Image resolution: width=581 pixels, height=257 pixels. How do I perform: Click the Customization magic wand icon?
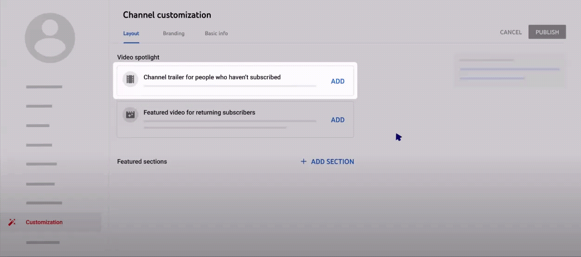tap(12, 222)
